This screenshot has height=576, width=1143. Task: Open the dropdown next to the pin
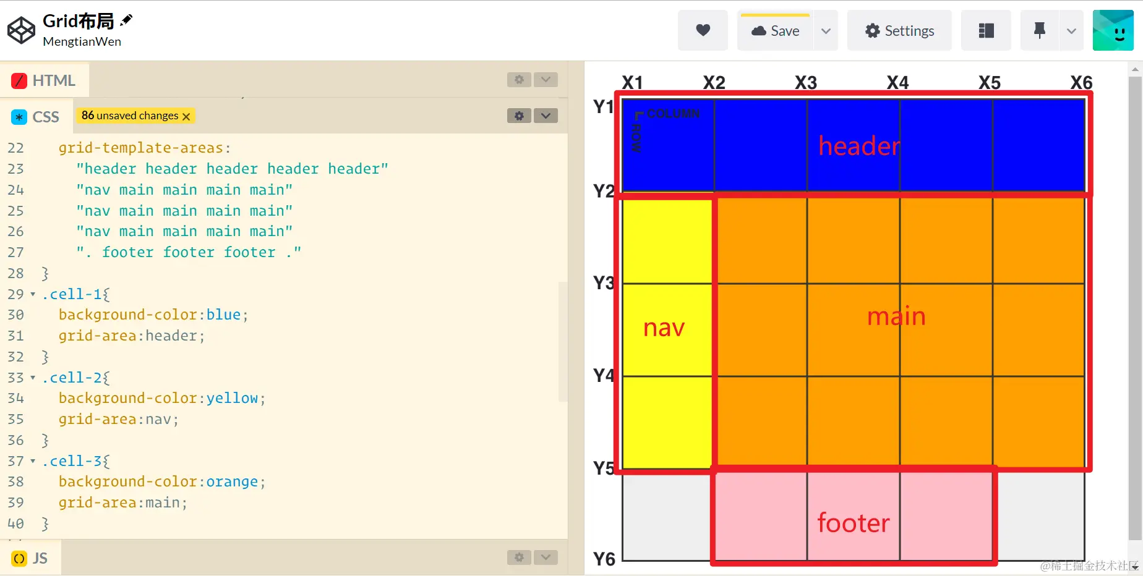[x=1071, y=30]
